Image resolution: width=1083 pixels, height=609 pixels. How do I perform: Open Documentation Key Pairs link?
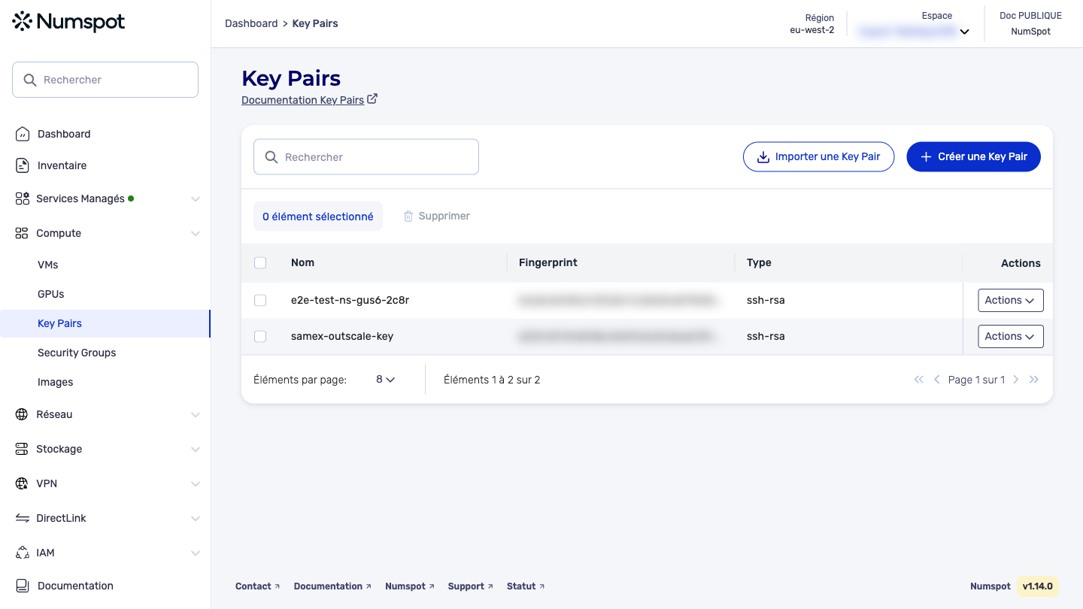point(302,100)
